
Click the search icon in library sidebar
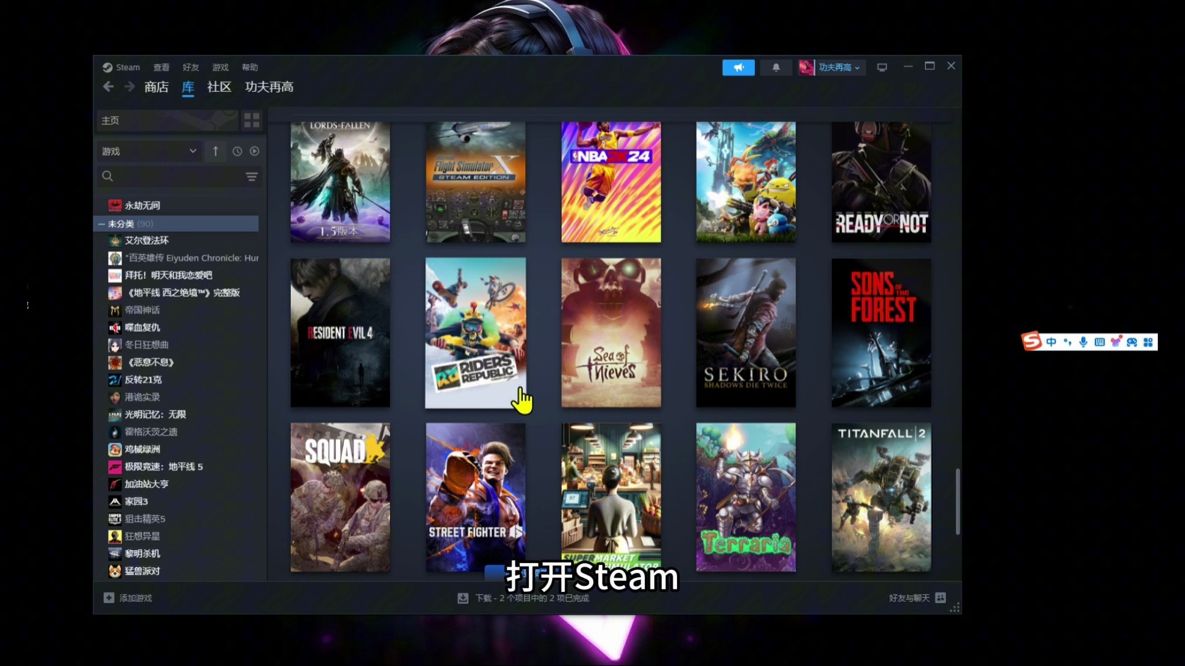[x=107, y=176]
